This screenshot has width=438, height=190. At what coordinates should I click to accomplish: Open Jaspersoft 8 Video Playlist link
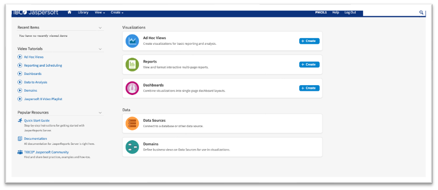coord(43,99)
